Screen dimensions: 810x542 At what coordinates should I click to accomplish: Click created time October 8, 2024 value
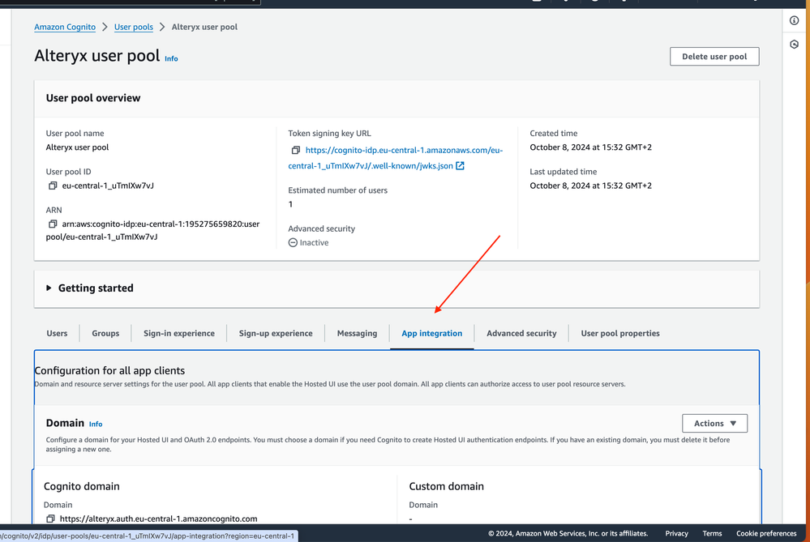point(590,147)
